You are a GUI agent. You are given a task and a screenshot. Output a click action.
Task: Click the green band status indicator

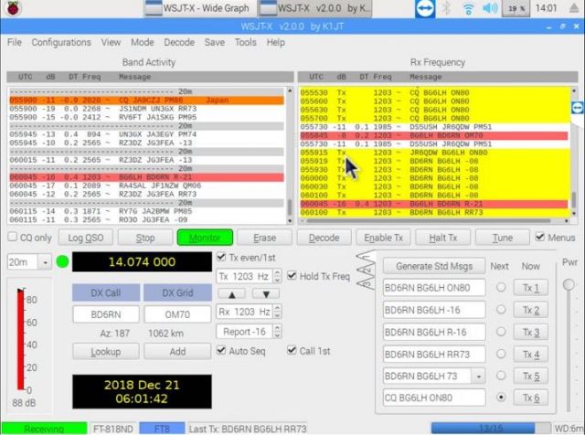(x=62, y=261)
